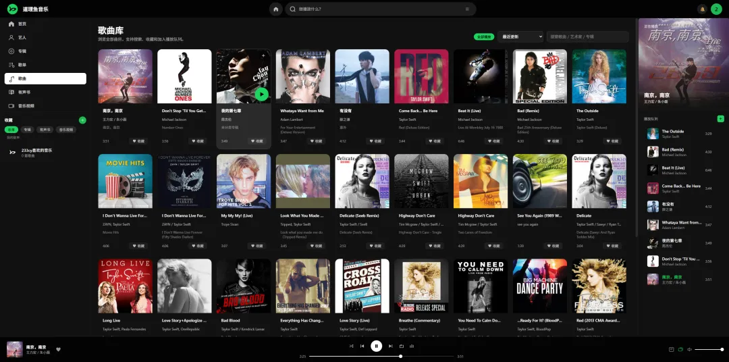
Task: Open the Movie Hits cover
Action: coord(125,181)
